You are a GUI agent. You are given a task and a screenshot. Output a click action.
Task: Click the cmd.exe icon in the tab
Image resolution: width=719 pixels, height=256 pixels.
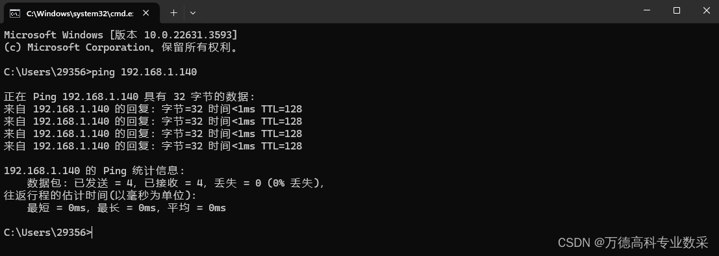(15, 13)
